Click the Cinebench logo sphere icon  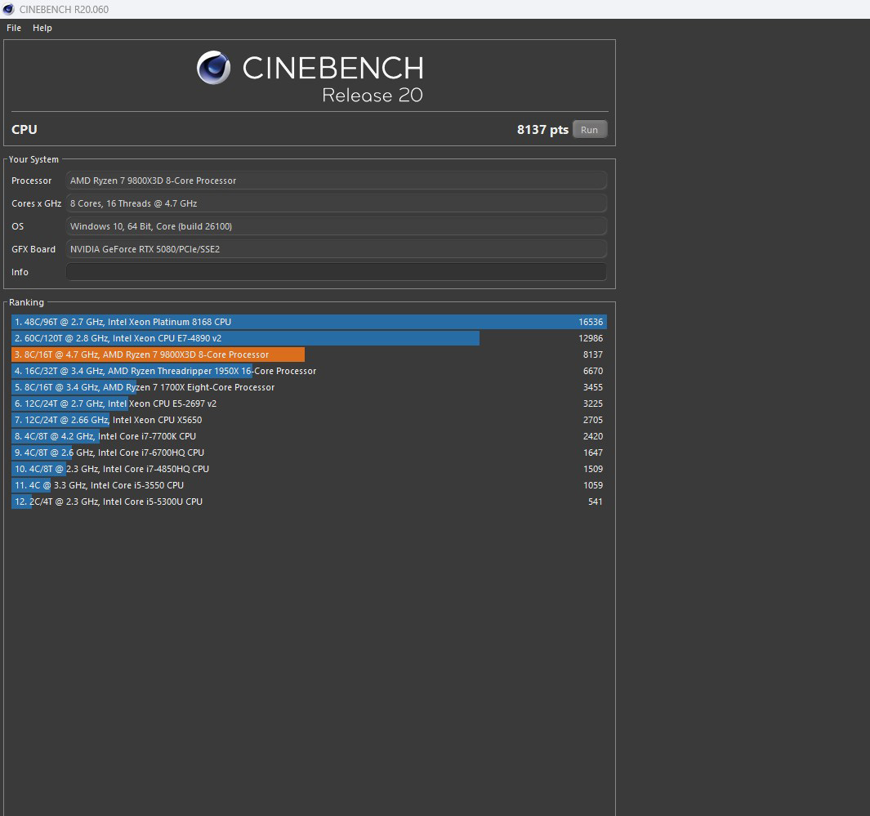coord(213,68)
